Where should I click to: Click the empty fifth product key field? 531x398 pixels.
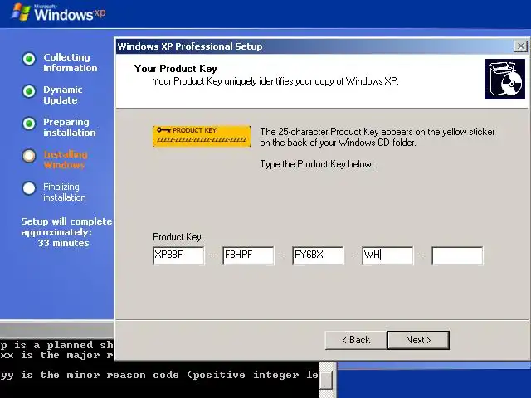point(457,255)
